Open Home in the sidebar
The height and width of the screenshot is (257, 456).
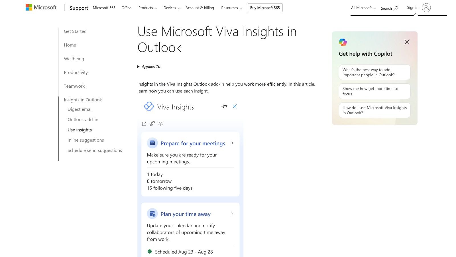[70, 45]
